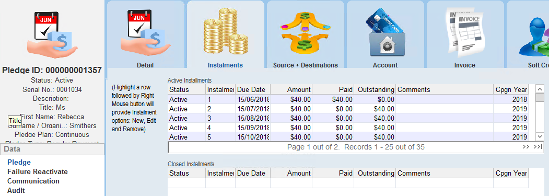Switch to the Invoice tab label
The width and height of the screenshot is (549, 196).
(464, 65)
